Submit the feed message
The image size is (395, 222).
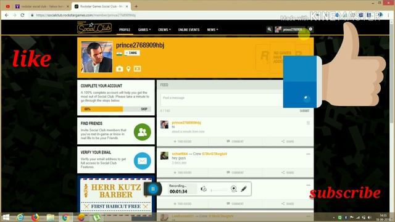(x=304, y=111)
